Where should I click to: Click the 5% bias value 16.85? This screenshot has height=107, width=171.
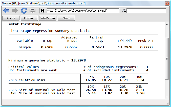(x=91, y=80)
